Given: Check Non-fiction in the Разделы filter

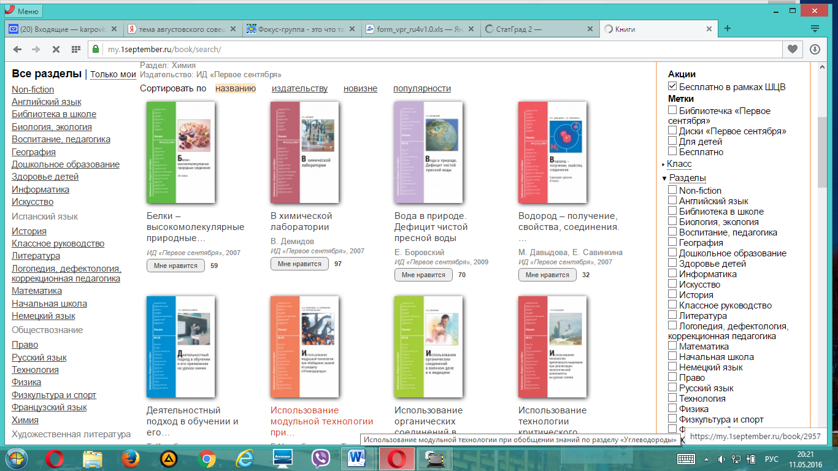Looking at the screenshot, I should coord(672,190).
